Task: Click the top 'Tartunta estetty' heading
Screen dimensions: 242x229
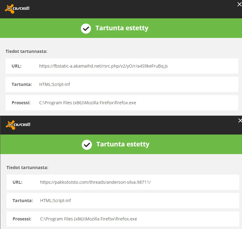Action: click(122, 28)
